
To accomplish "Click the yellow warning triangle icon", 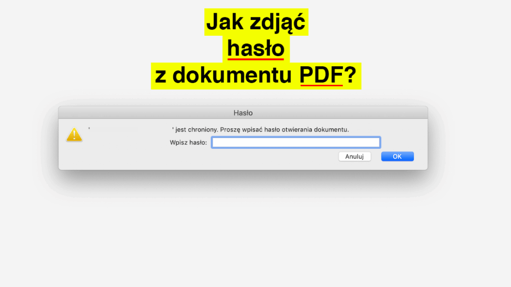I will tap(74, 135).
